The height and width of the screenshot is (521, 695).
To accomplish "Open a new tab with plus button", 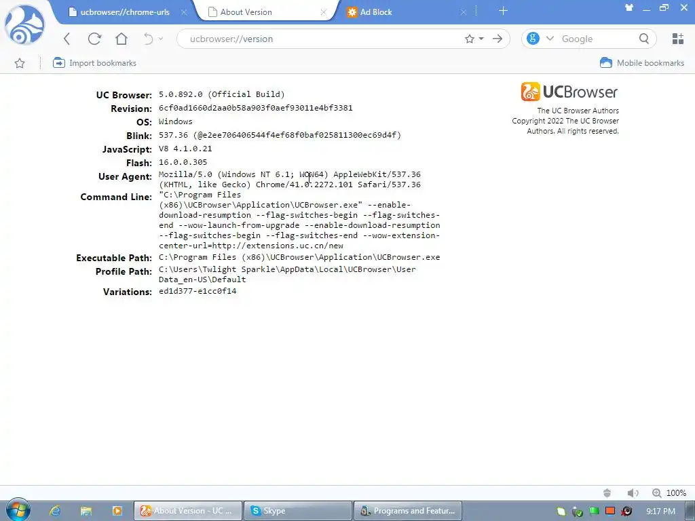I will [503, 11].
